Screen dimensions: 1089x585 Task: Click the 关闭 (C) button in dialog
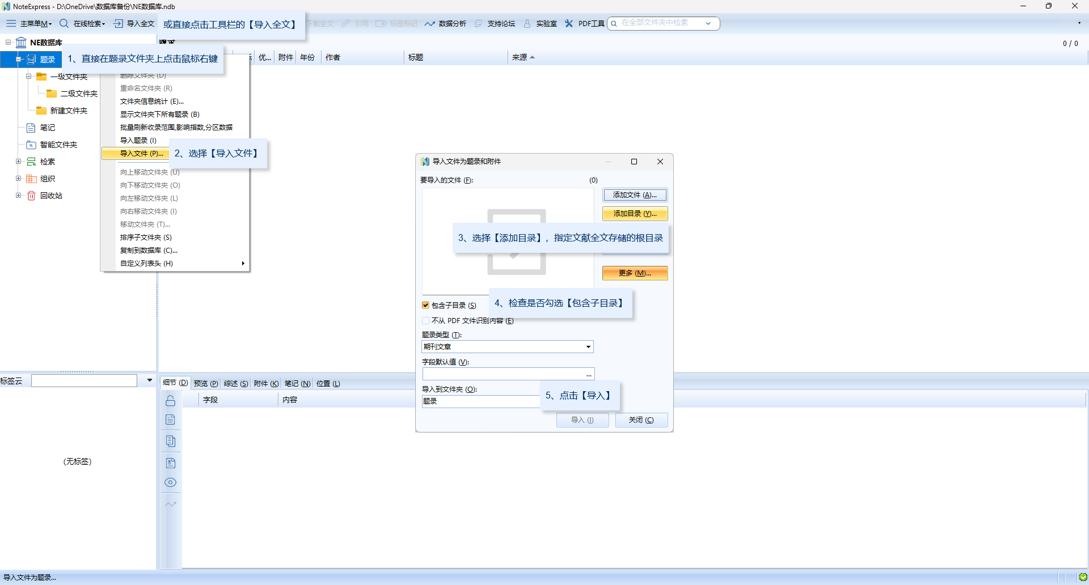coord(641,420)
